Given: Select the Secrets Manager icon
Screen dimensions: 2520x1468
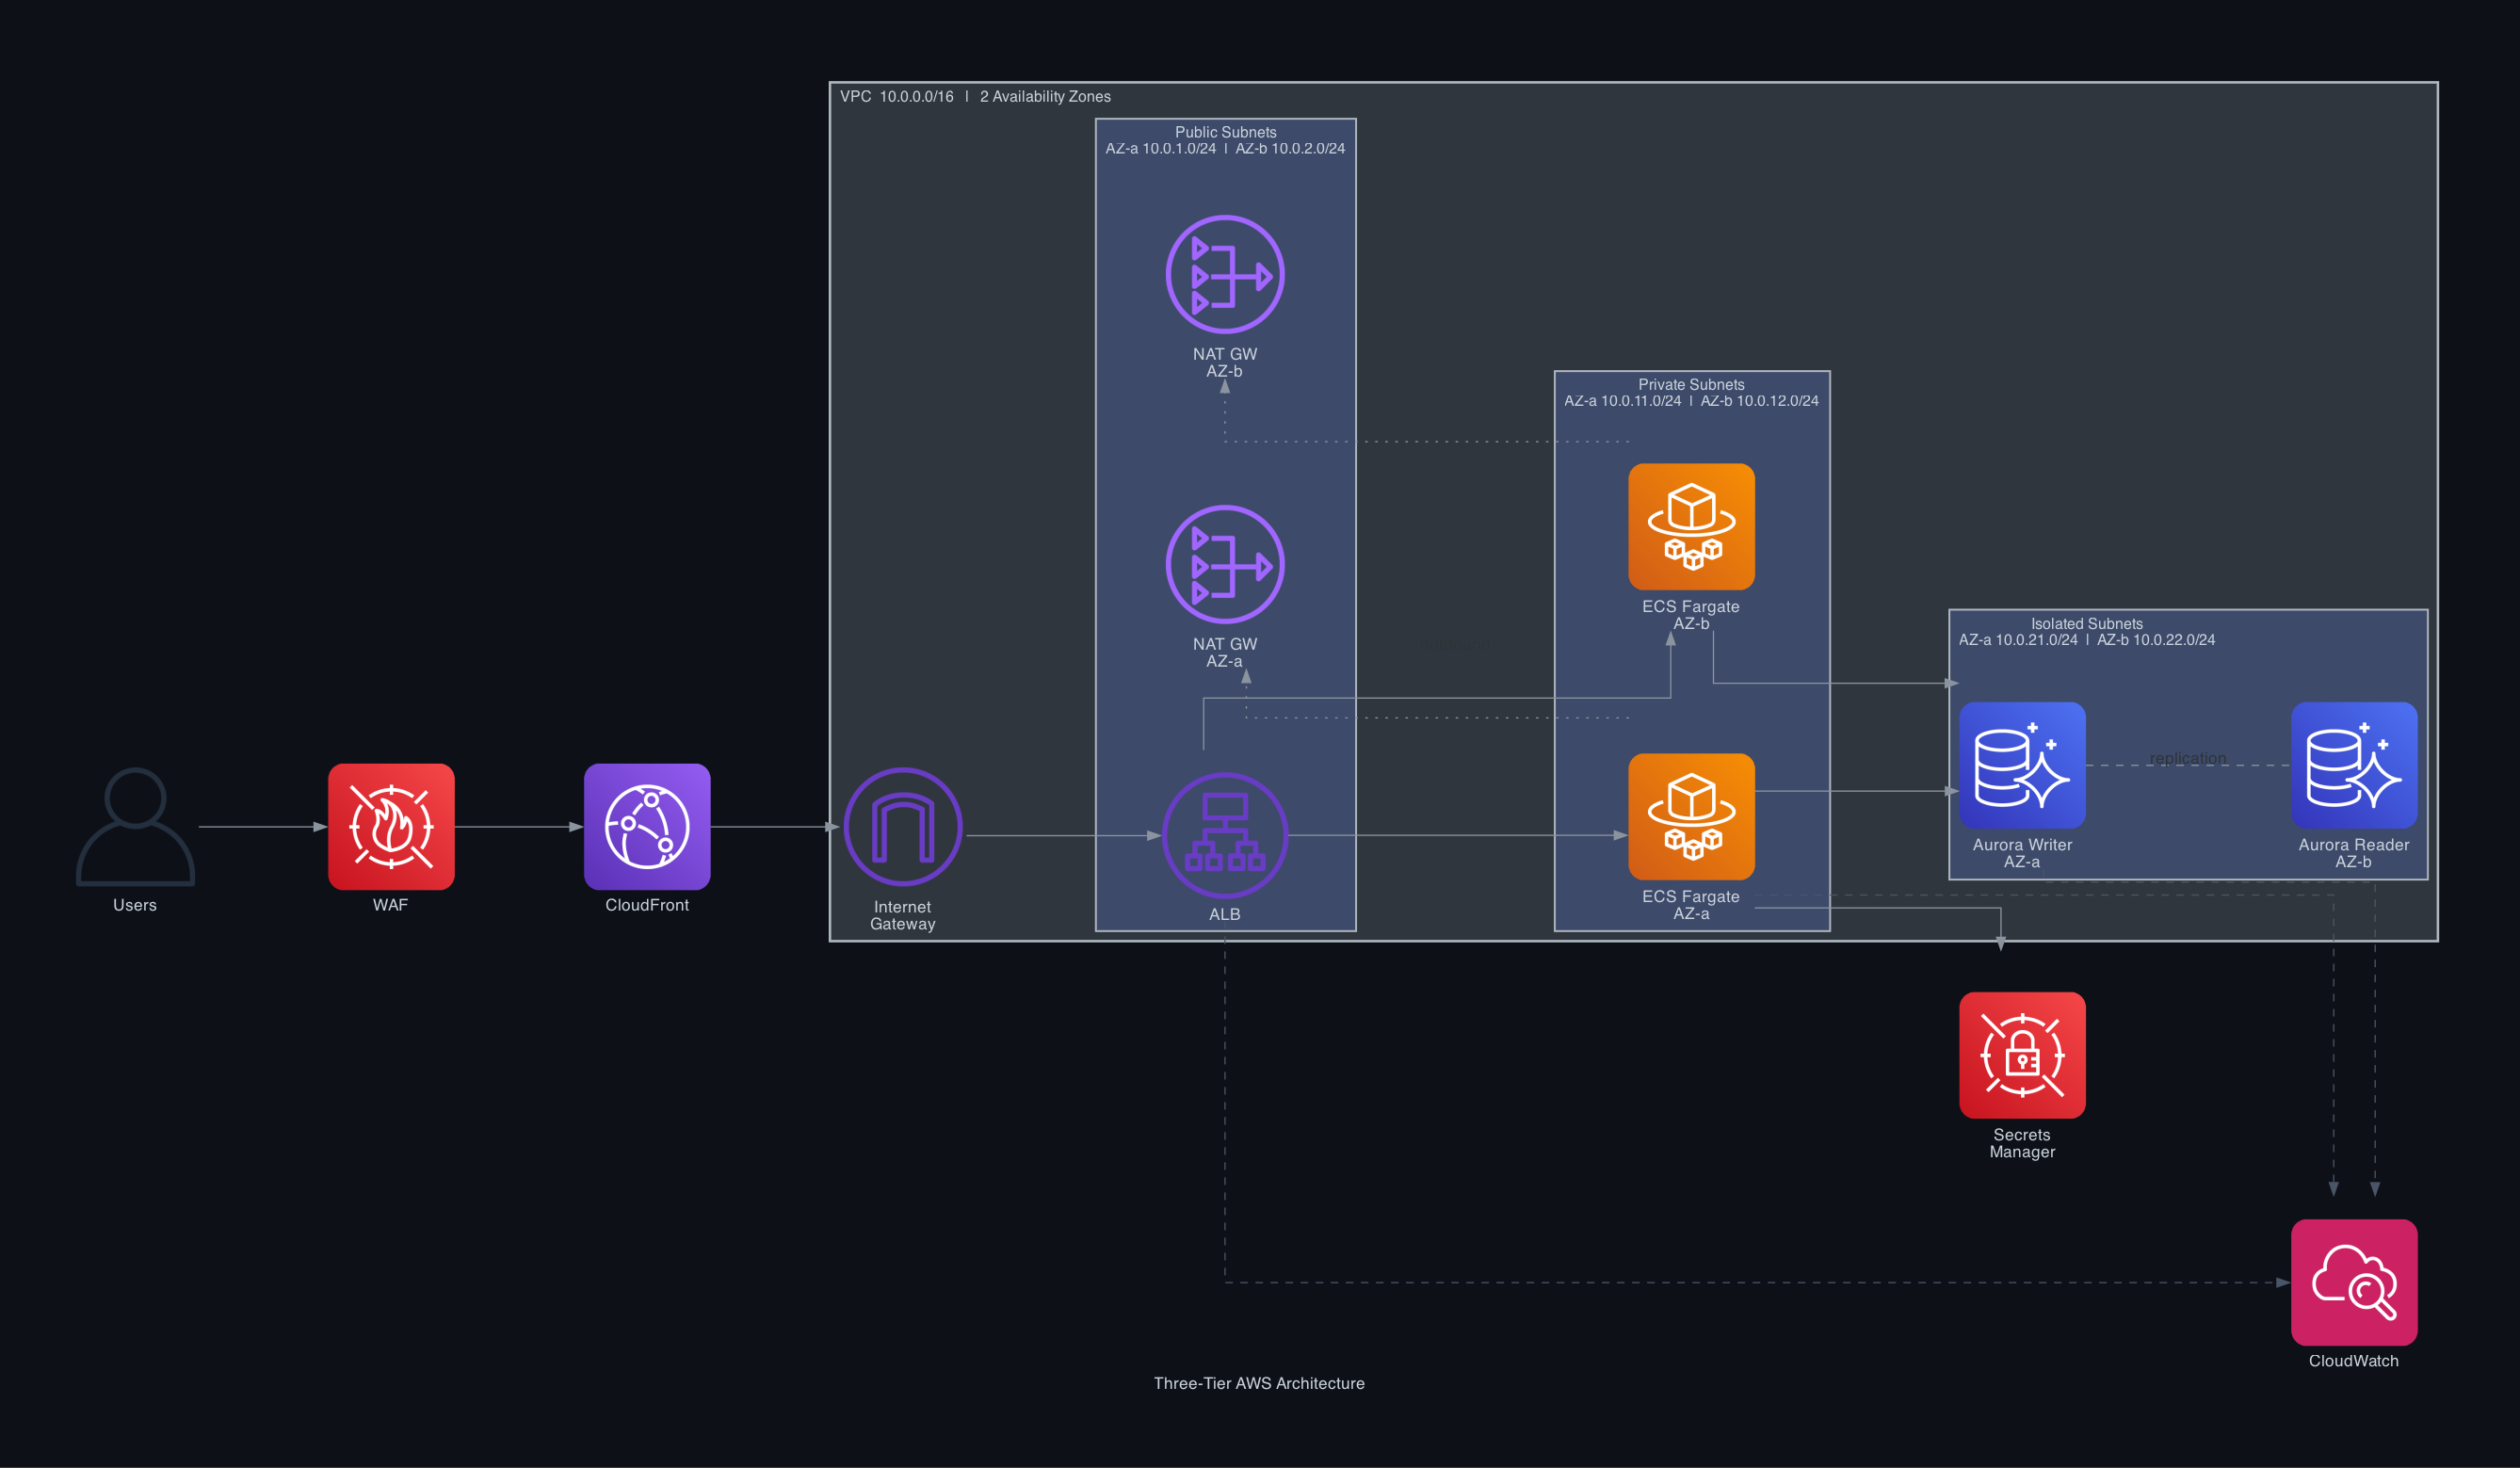Looking at the screenshot, I should tap(2022, 1056).
